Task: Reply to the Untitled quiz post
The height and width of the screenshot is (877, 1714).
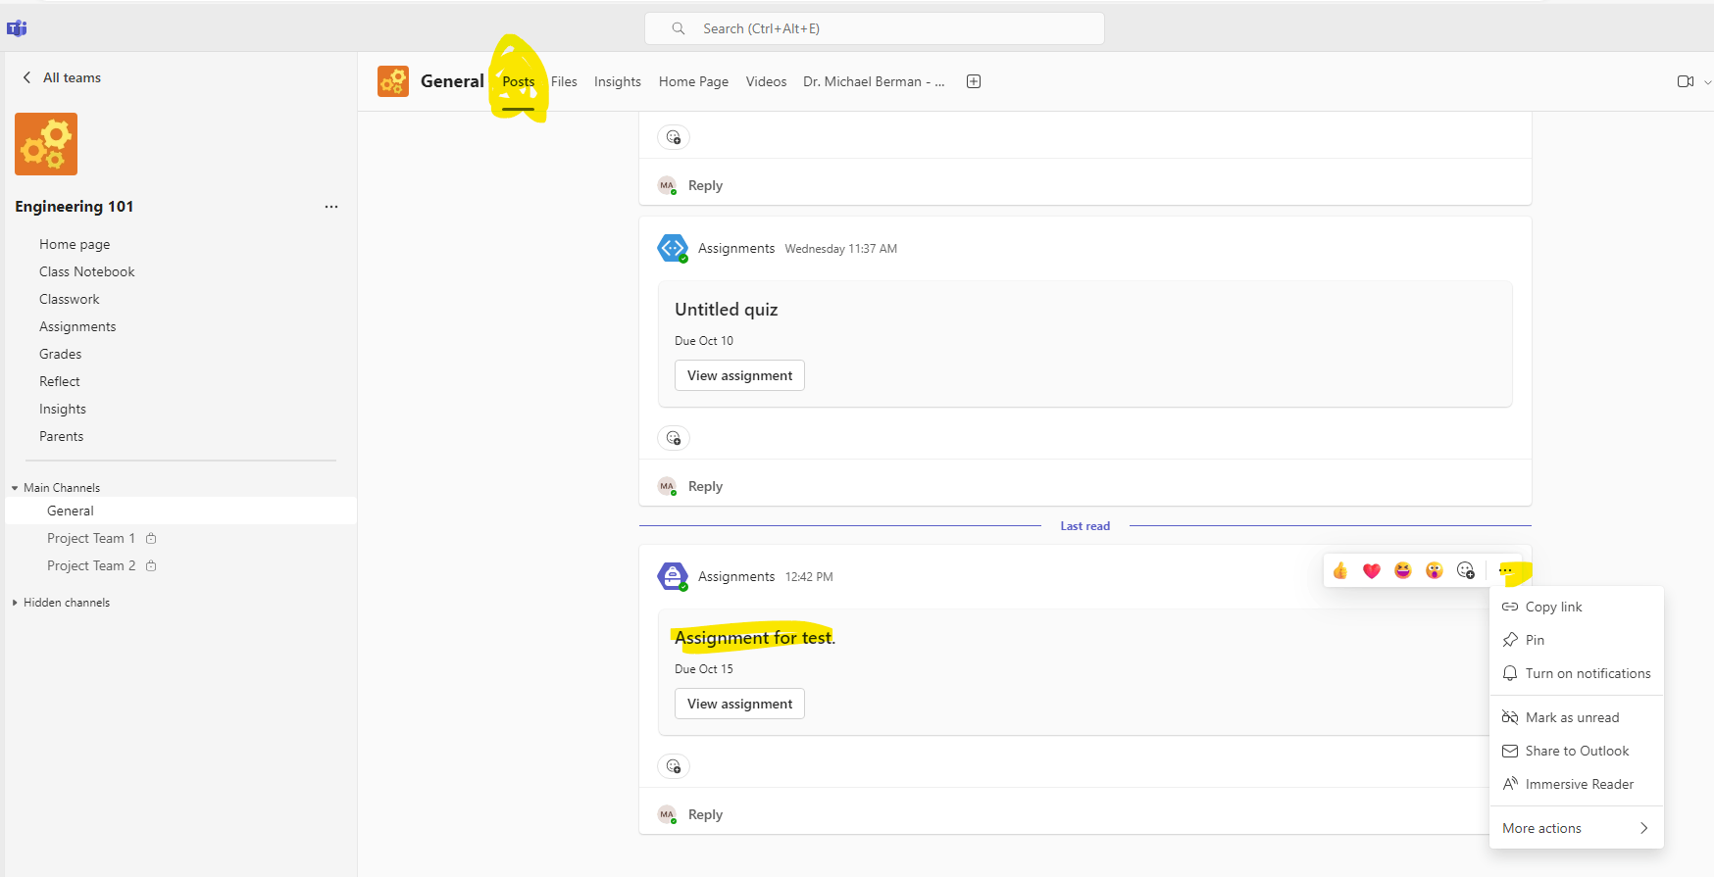Action: pyautogui.click(x=705, y=486)
